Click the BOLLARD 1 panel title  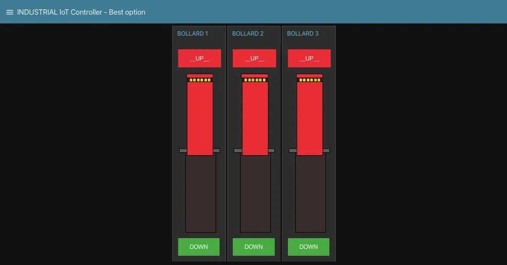(x=193, y=34)
